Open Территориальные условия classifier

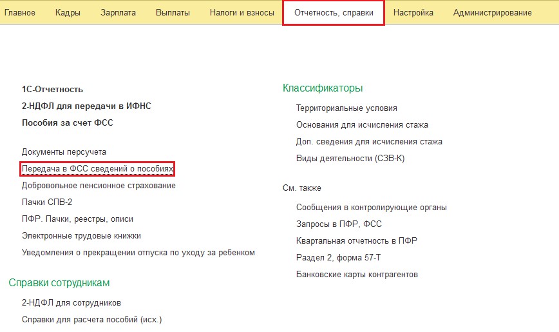346,108
